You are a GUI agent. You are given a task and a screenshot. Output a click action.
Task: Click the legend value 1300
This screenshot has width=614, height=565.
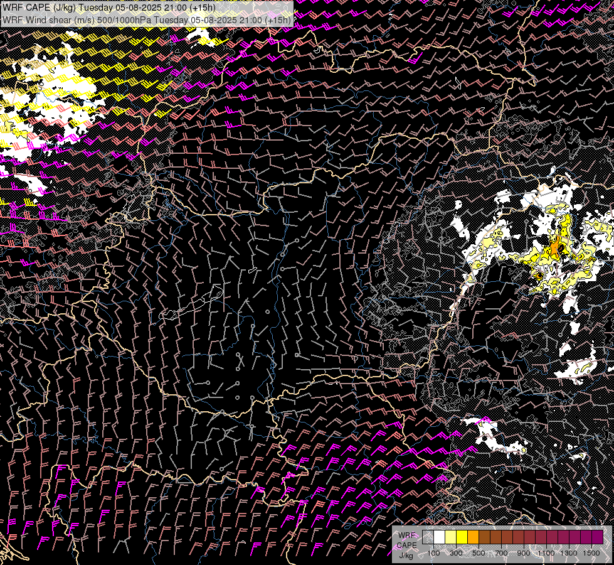click(x=569, y=553)
